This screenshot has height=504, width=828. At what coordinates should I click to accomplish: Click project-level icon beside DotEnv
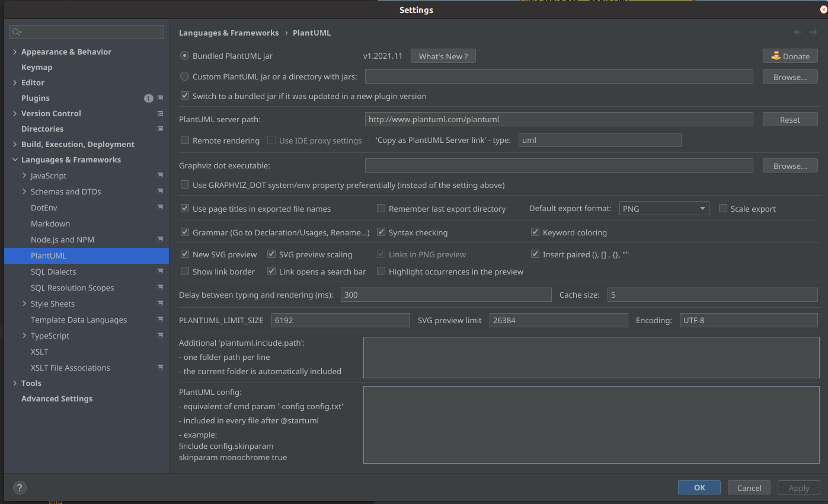pos(160,208)
